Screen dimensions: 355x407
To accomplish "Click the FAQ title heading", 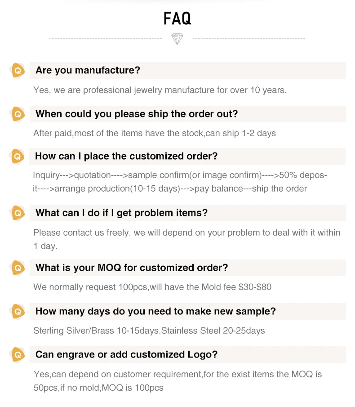I will pyautogui.click(x=177, y=18).
